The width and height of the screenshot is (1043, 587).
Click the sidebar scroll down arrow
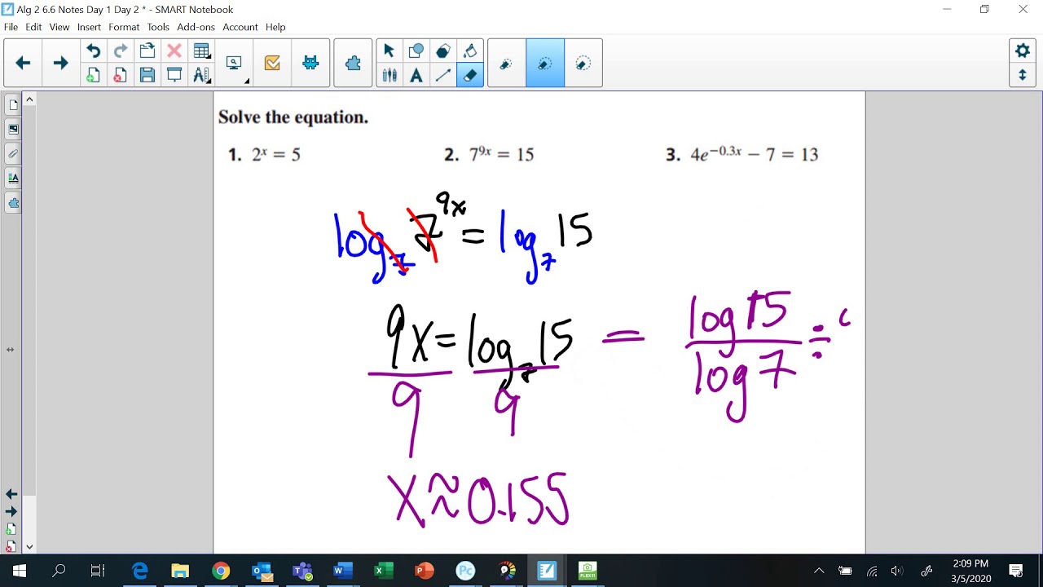tap(29, 547)
